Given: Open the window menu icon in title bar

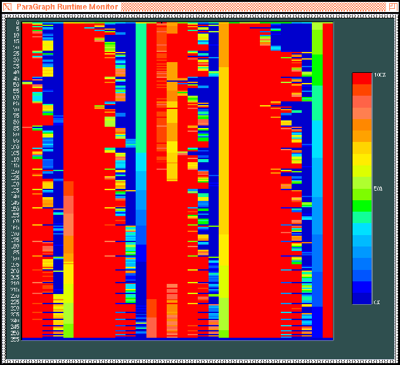Looking at the screenshot, I should (7, 6).
